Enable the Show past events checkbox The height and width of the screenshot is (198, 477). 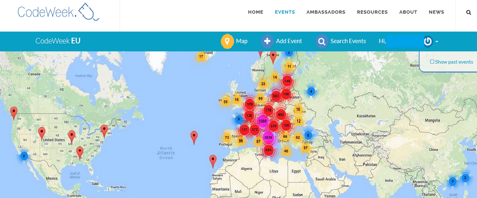tap(432, 62)
